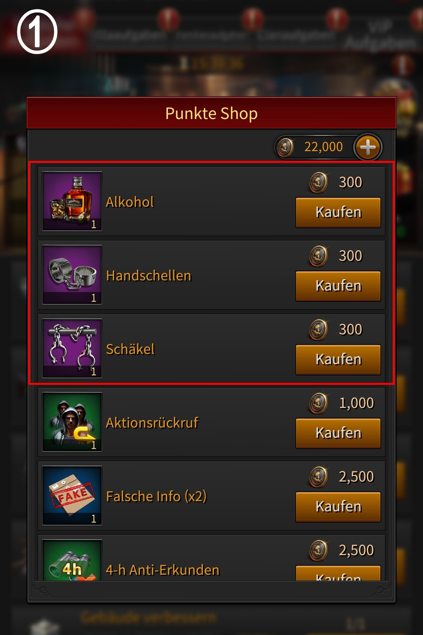Viewport: 423px width, 635px height.
Task: Tap the coin icon beside 22,000
Action: (x=285, y=148)
